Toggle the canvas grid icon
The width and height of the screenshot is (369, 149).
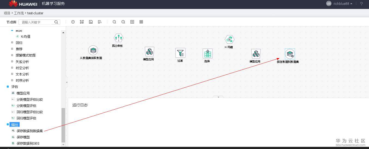[141, 22]
